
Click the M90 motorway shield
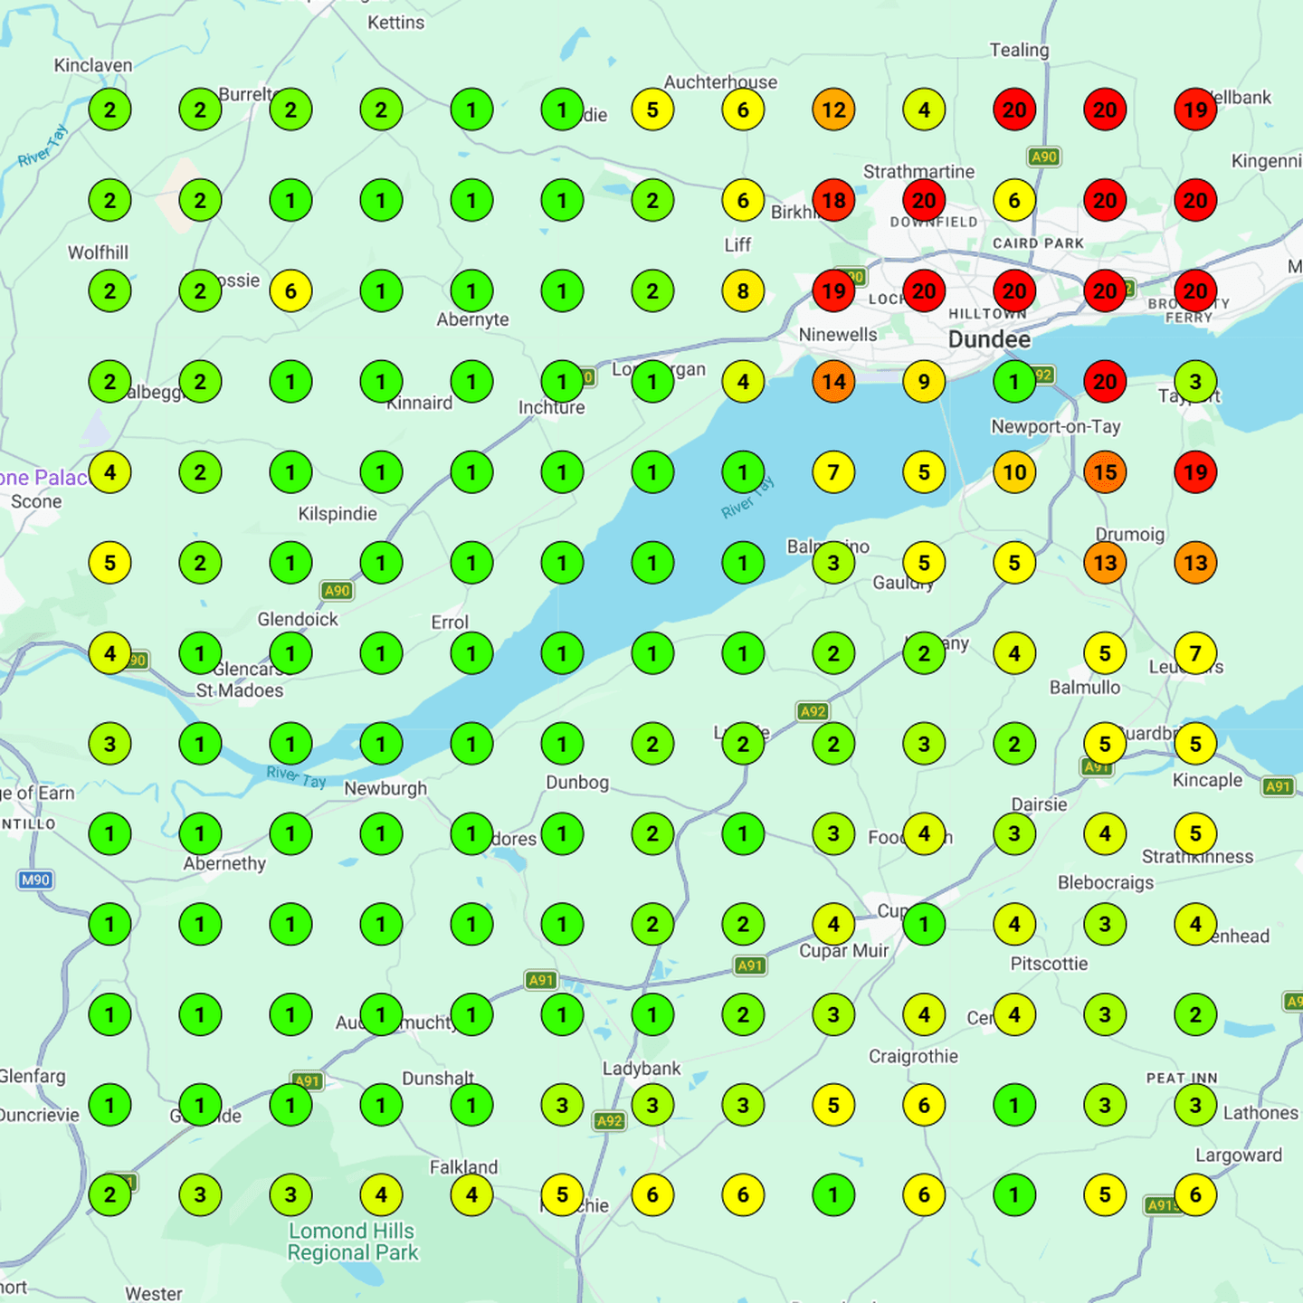point(35,880)
